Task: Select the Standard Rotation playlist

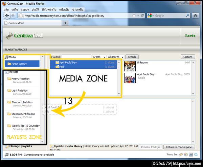Action: [x=22, y=104]
